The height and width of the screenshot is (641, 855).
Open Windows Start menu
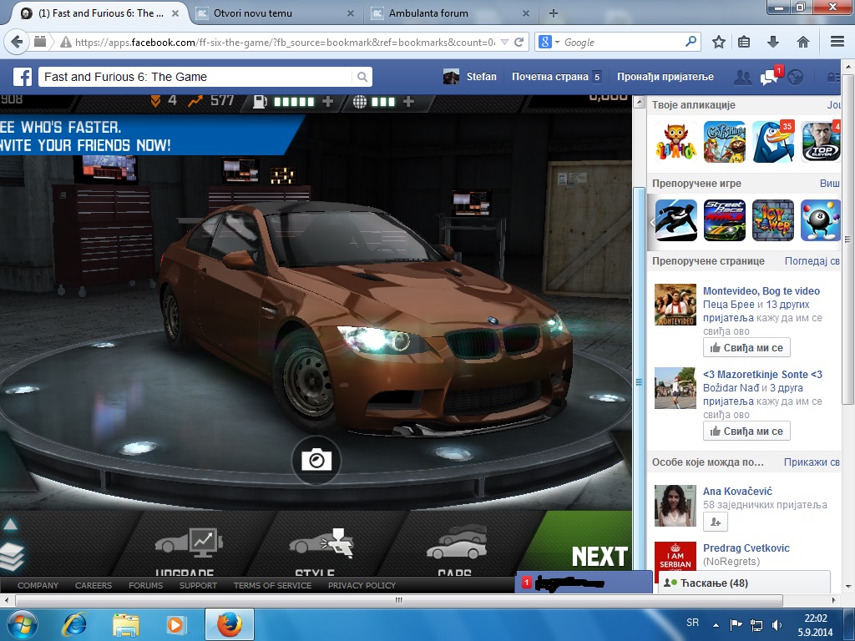(x=21, y=624)
